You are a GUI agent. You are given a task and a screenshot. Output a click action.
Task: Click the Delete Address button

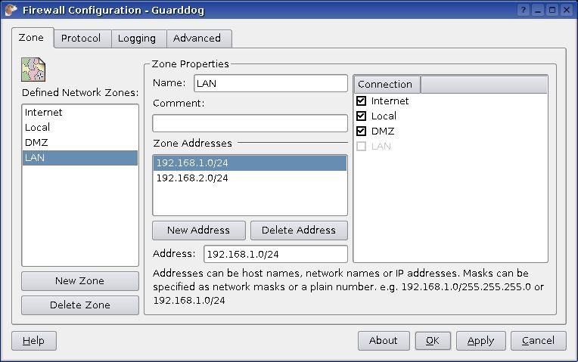pos(299,231)
